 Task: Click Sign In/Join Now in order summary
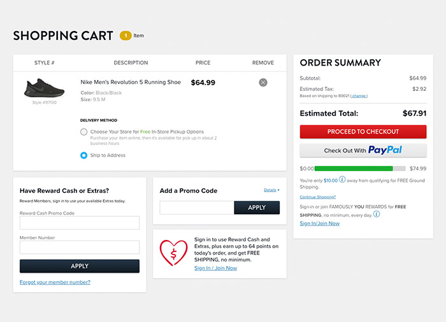click(319, 223)
